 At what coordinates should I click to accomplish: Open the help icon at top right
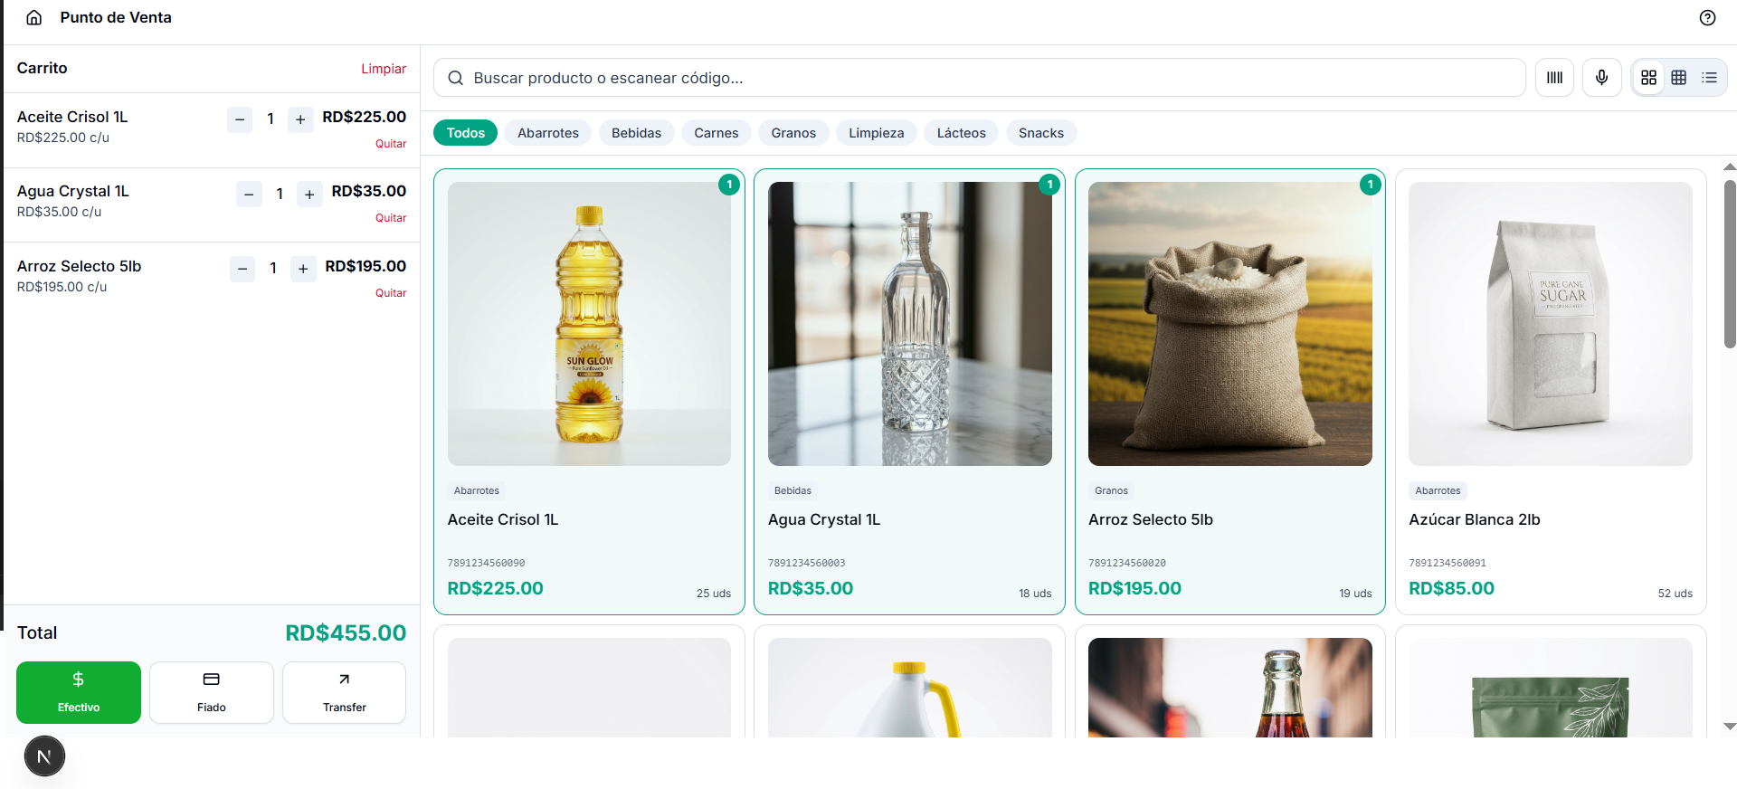1707,17
